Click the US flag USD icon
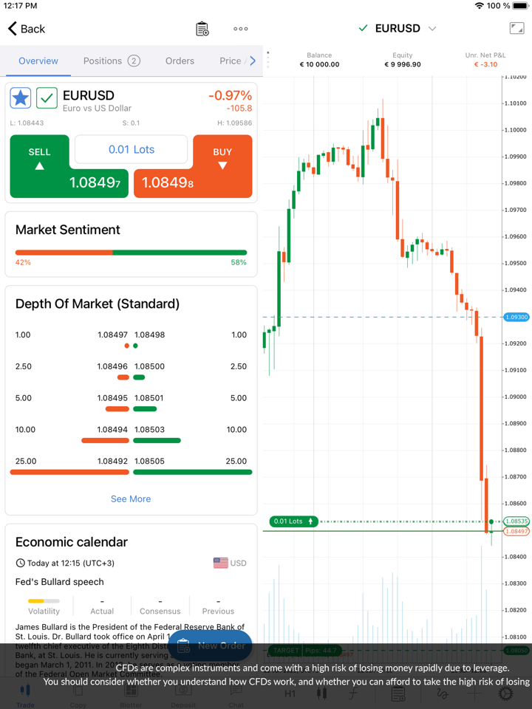Screen dimensions: 532x709 pyautogui.click(x=221, y=563)
